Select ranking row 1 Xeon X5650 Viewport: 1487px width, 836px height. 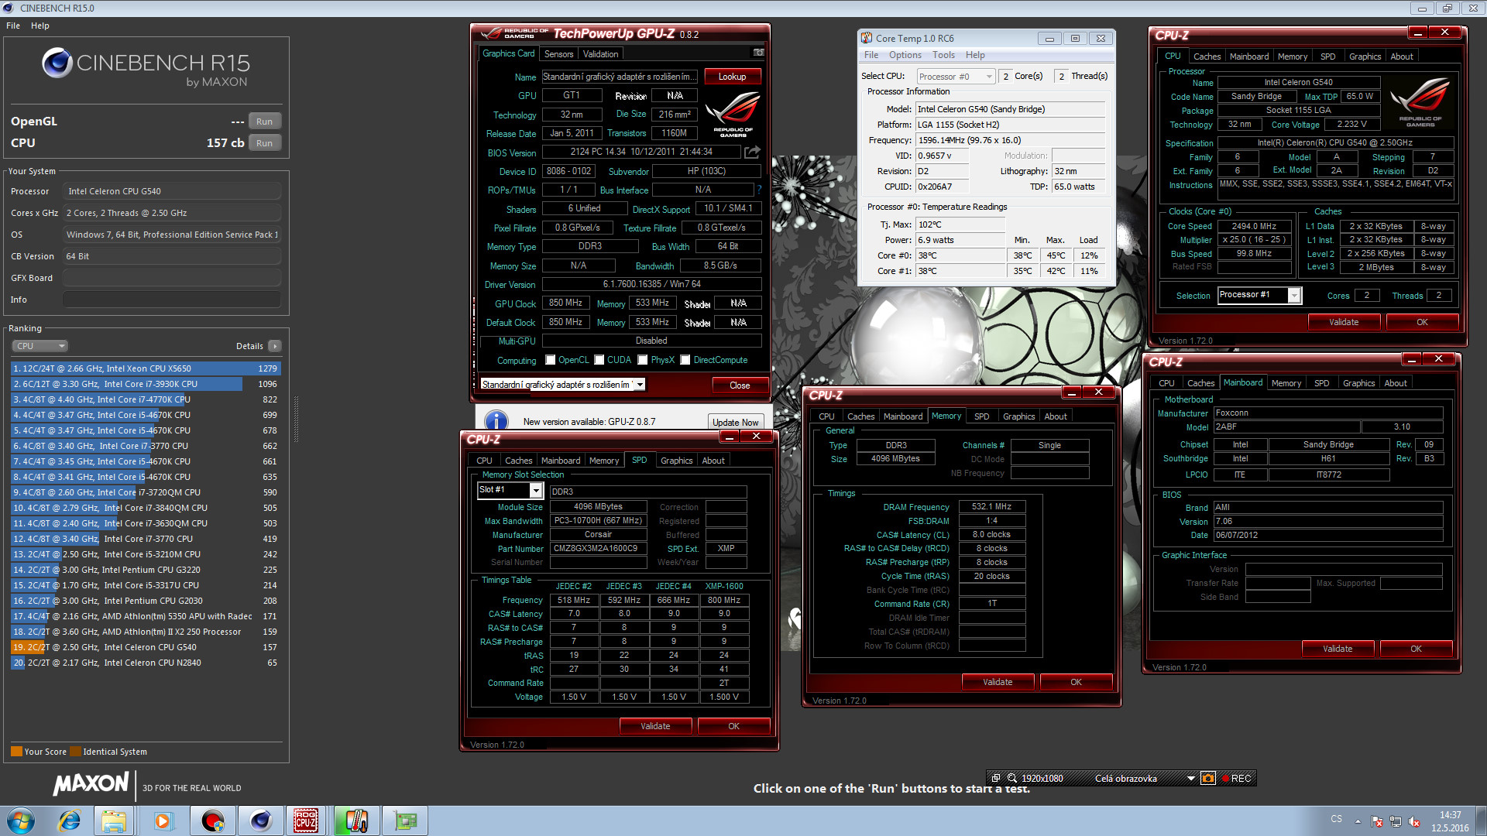146,368
